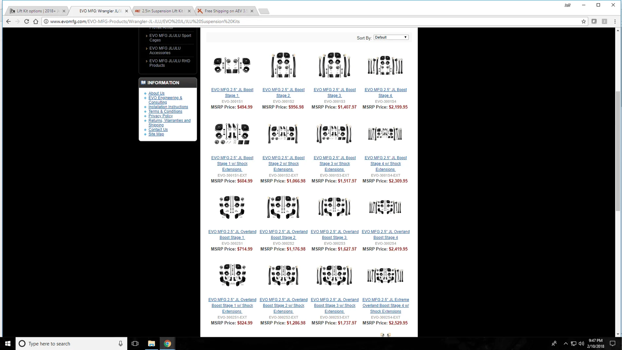Open EVO MFG JL/JLU Accessories category
The width and height of the screenshot is (622, 350).
[x=165, y=50]
